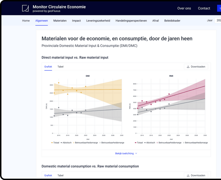Image resolution: width=221 pixels, height=180 pixels.
Task: Switch to Tabel tab in lower chart
Action: [x=60, y=175]
